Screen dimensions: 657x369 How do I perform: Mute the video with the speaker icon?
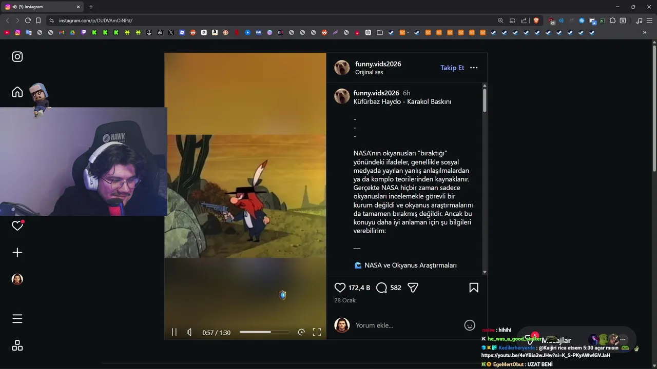[x=189, y=332]
